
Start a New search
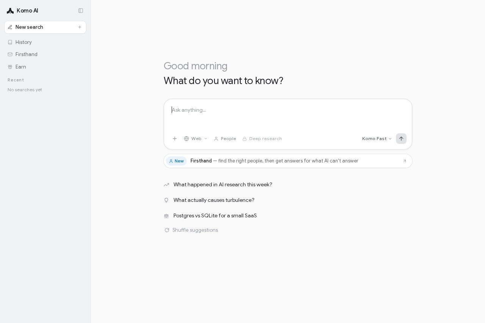pos(45,27)
